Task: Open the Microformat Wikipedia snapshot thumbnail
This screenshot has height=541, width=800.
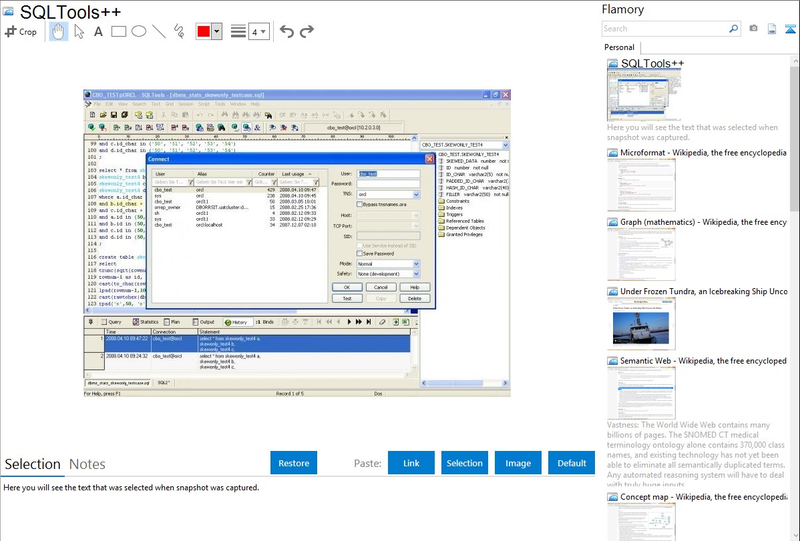Action: (x=641, y=185)
